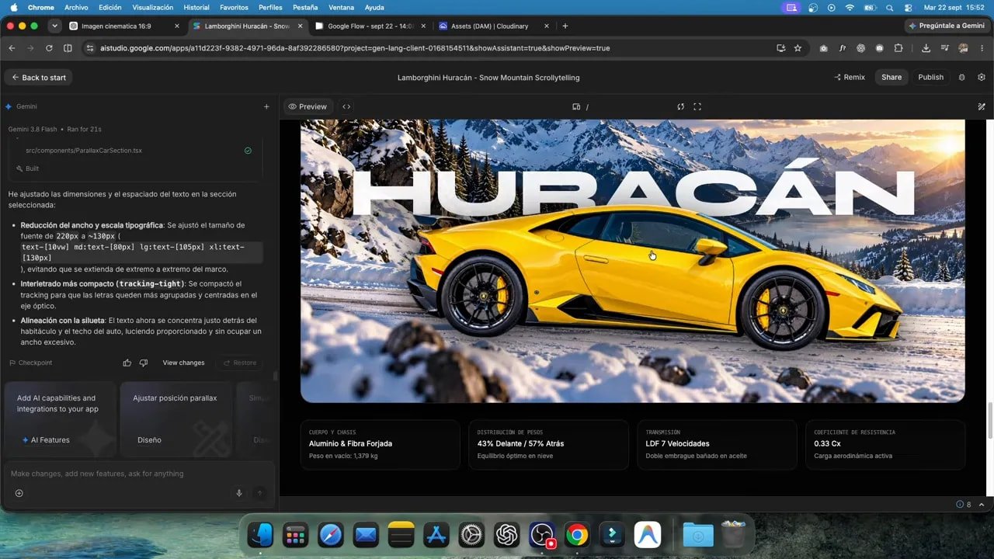Open the device preview selector icon
The height and width of the screenshot is (559, 994).
(x=576, y=106)
